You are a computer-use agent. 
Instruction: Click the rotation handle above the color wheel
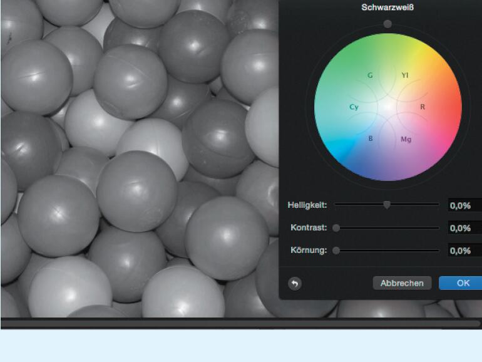tap(387, 24)
